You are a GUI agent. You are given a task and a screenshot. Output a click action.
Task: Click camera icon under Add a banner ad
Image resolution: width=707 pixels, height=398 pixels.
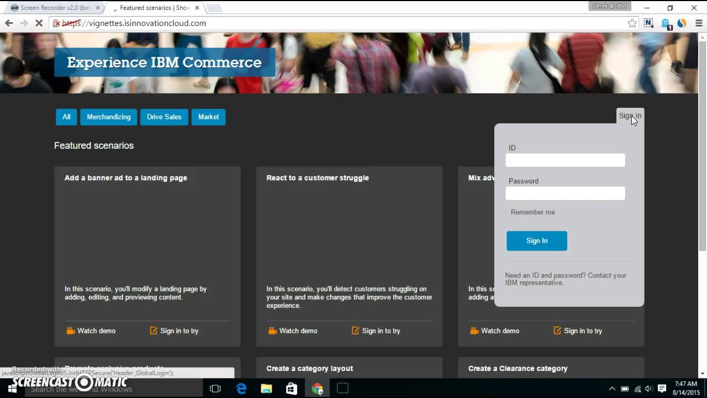click(71, 331)
